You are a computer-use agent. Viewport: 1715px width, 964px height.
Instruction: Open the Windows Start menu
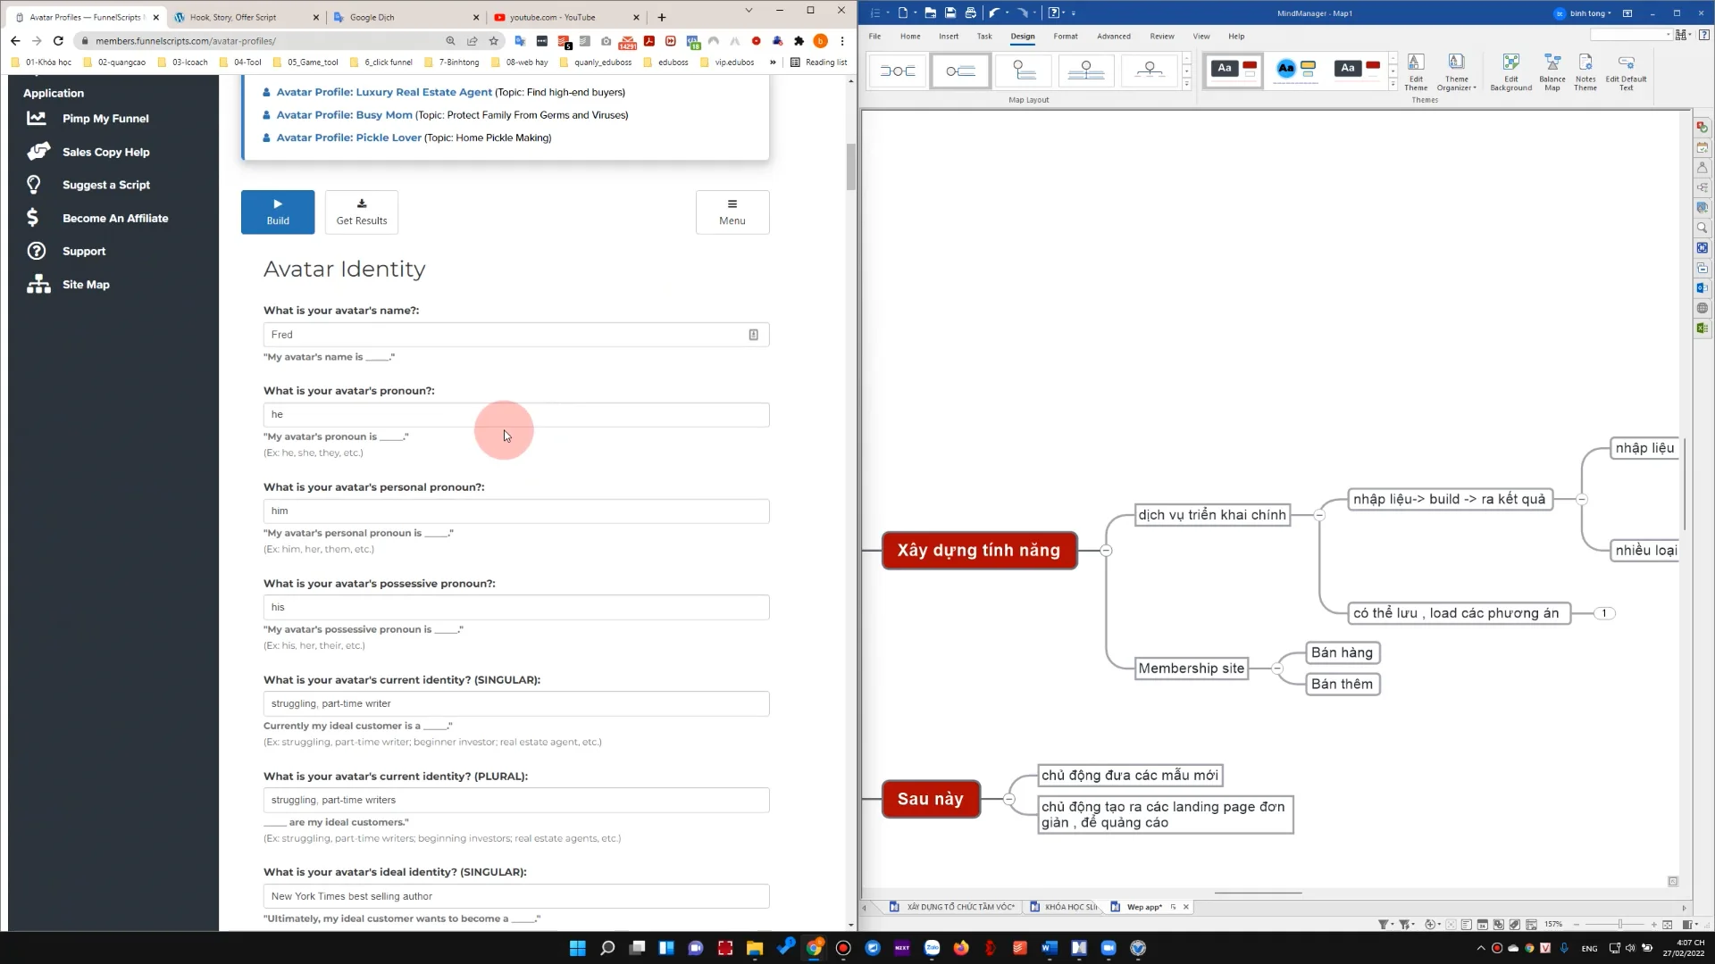[577, 948]
